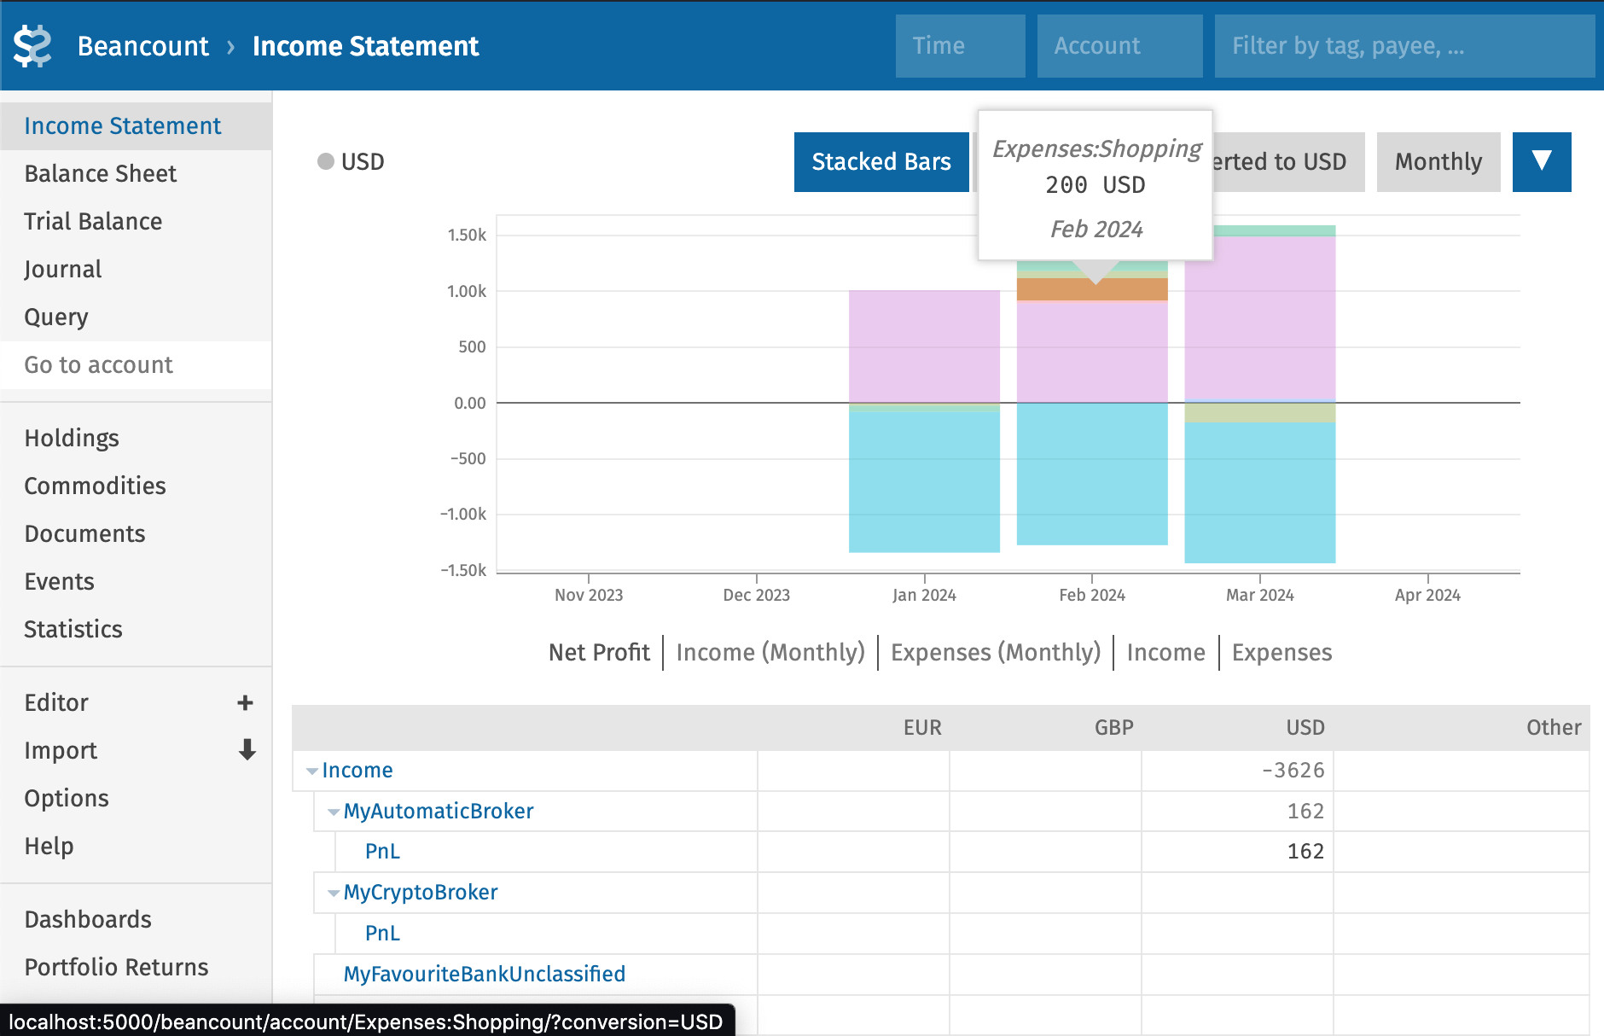
Task: Open Income Statement in the sidebar
Action: point(136,126)
